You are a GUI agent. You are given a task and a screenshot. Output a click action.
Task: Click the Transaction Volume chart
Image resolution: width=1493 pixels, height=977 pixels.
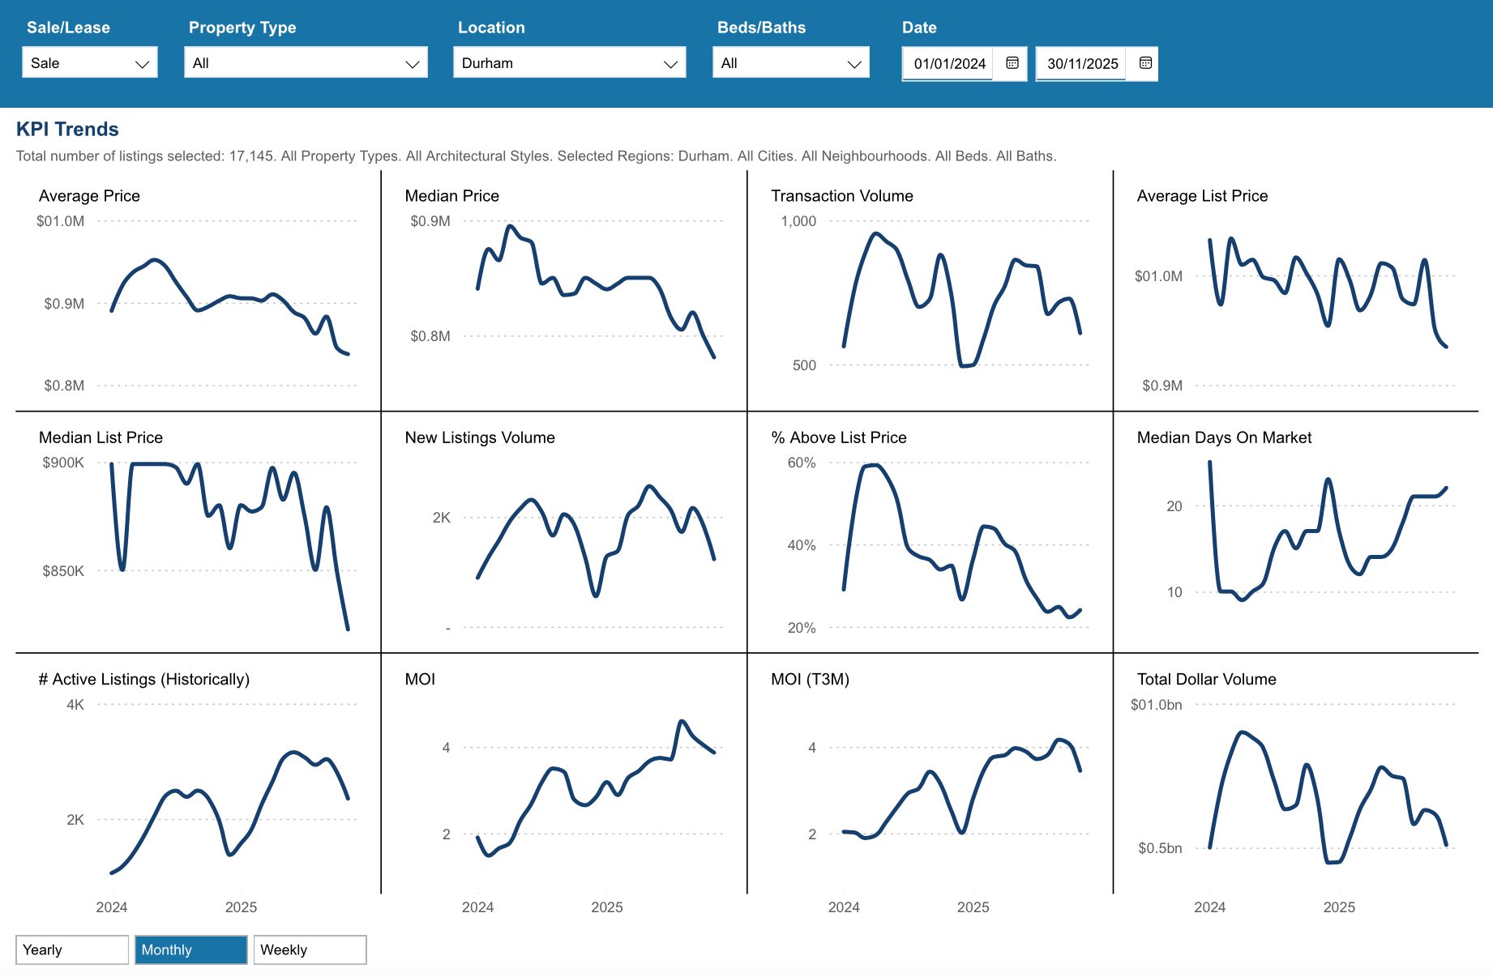pyautogui.click(x=930, y=300)
